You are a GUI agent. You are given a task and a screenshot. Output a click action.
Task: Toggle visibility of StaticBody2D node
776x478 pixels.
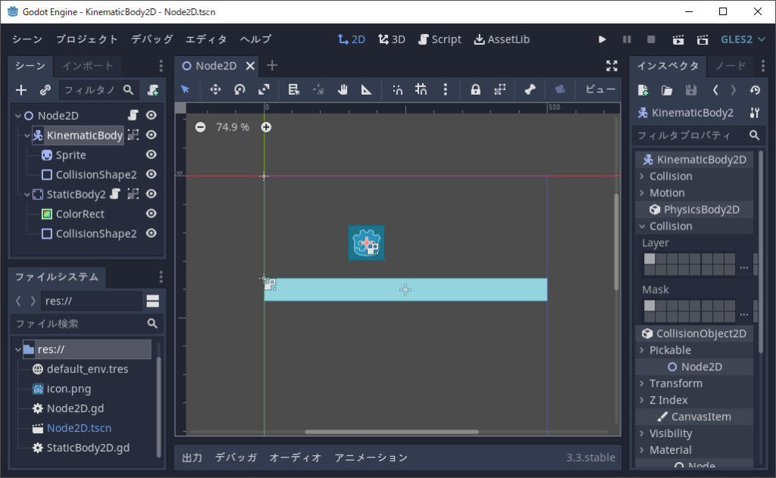[152, 195]
